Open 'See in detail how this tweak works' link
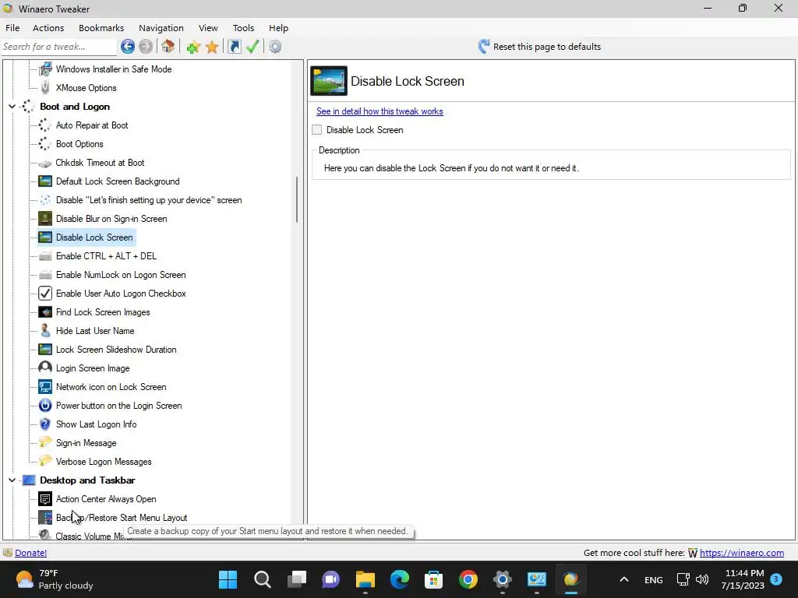 [x=380, y=111]
